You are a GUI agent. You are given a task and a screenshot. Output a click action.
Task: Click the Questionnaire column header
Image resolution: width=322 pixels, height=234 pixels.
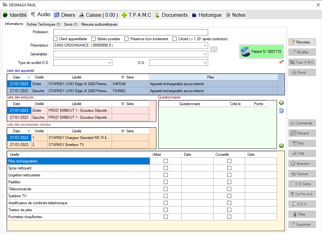point(193,104)
